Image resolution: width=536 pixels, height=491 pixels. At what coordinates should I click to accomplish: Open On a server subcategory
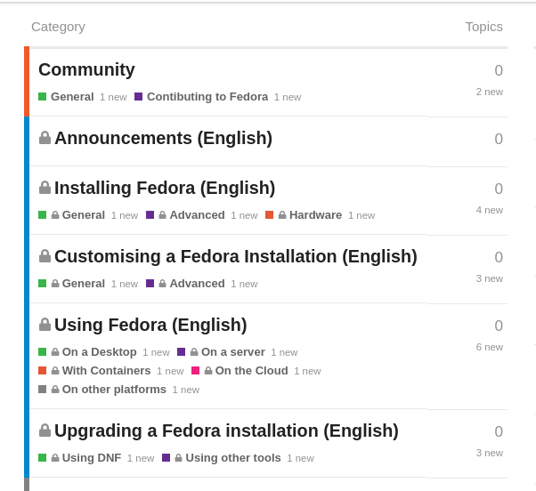pyautogui.click(x=232, y=351)
